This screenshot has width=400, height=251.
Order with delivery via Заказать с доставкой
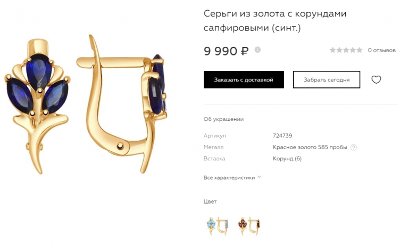[244, 79]
